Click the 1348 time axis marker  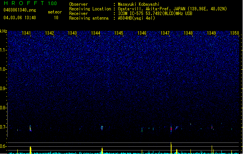(188, 33)
